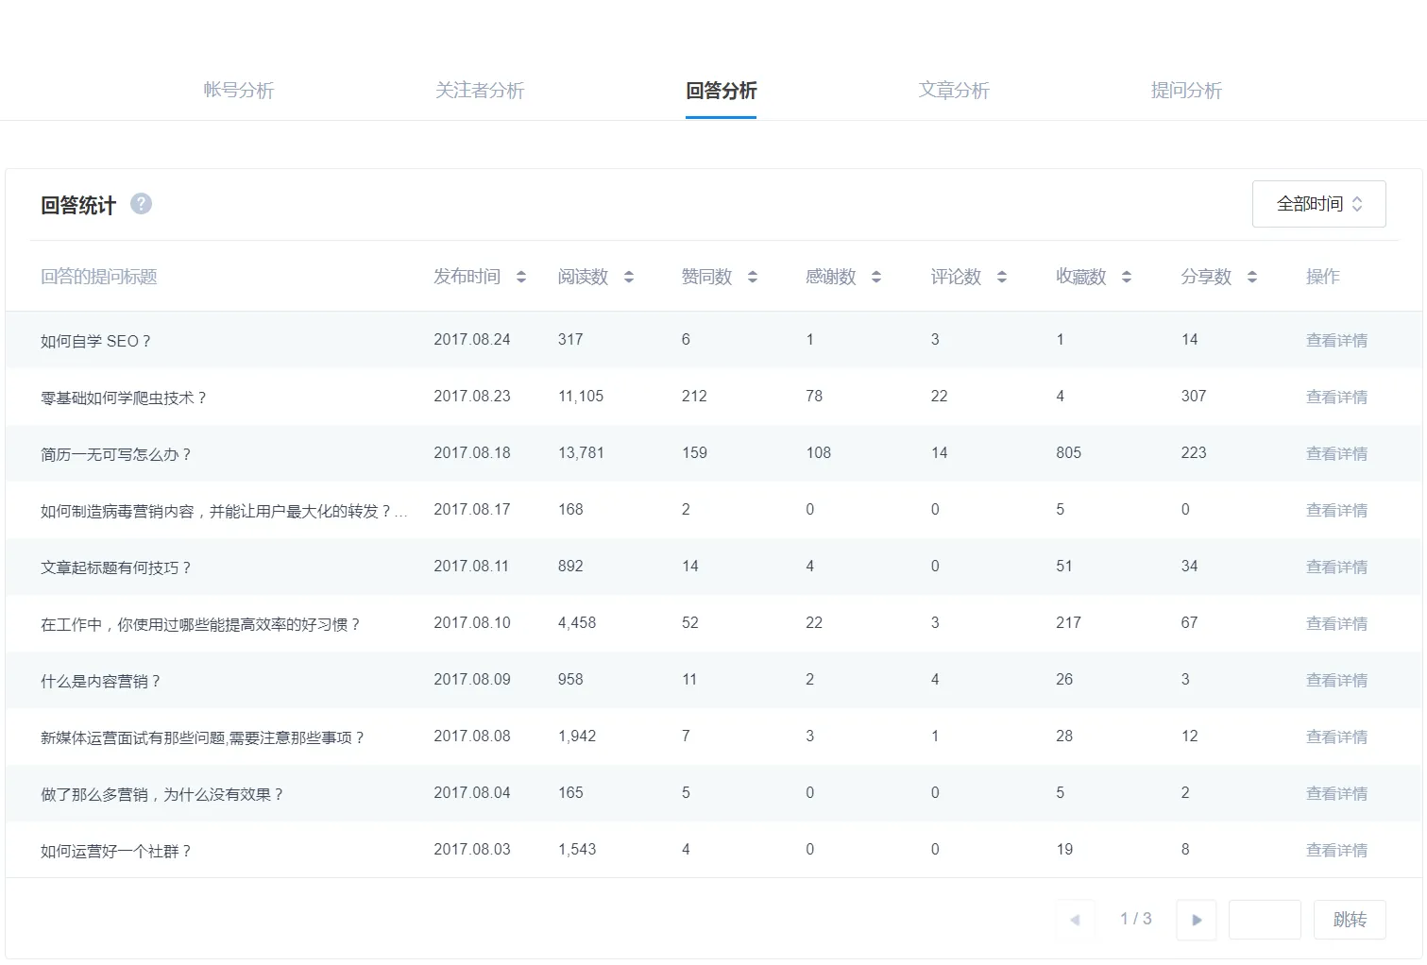Open the 文章分析 tab

(x=954, y=91)
